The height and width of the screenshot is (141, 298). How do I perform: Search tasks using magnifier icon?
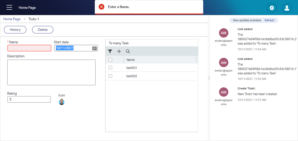point(128,51)
